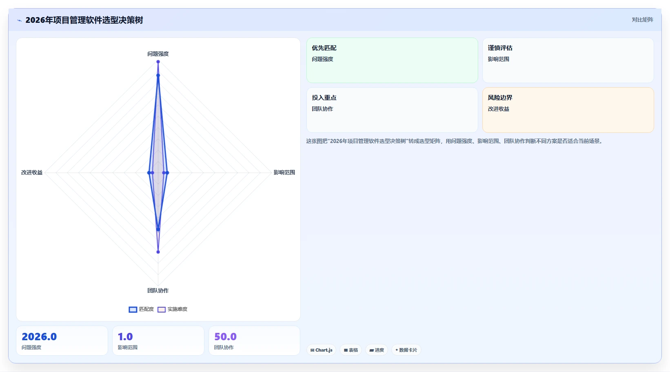The width and height of the screenshot is (670, 372).
Task: Click the header icon beside the title
Action: tap(19, 20)
